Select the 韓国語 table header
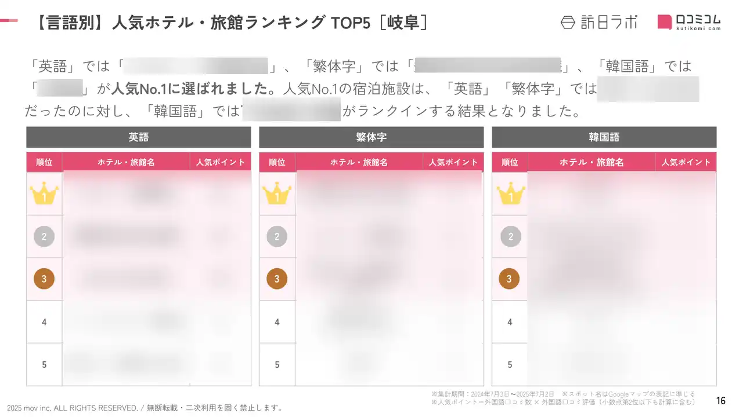743x417 pixels. point(604,137)
